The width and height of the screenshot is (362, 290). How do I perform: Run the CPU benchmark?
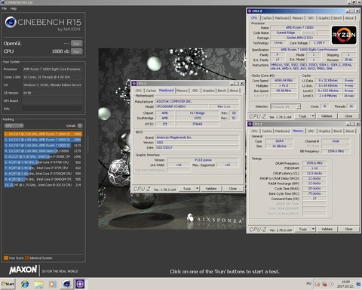tap(76, 51)
